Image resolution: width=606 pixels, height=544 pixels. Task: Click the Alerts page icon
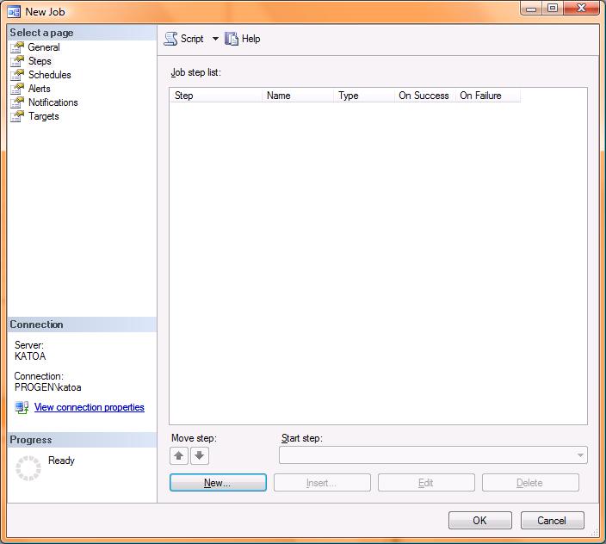pos(17,89)
